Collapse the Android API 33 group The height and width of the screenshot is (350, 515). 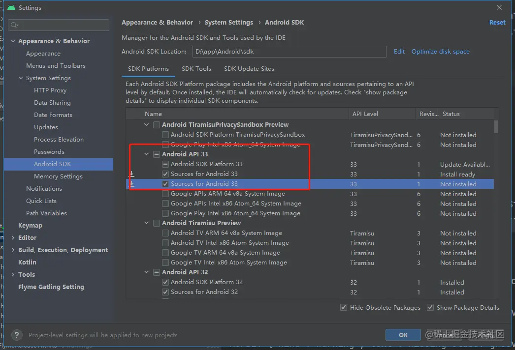(x=147, y=154)
